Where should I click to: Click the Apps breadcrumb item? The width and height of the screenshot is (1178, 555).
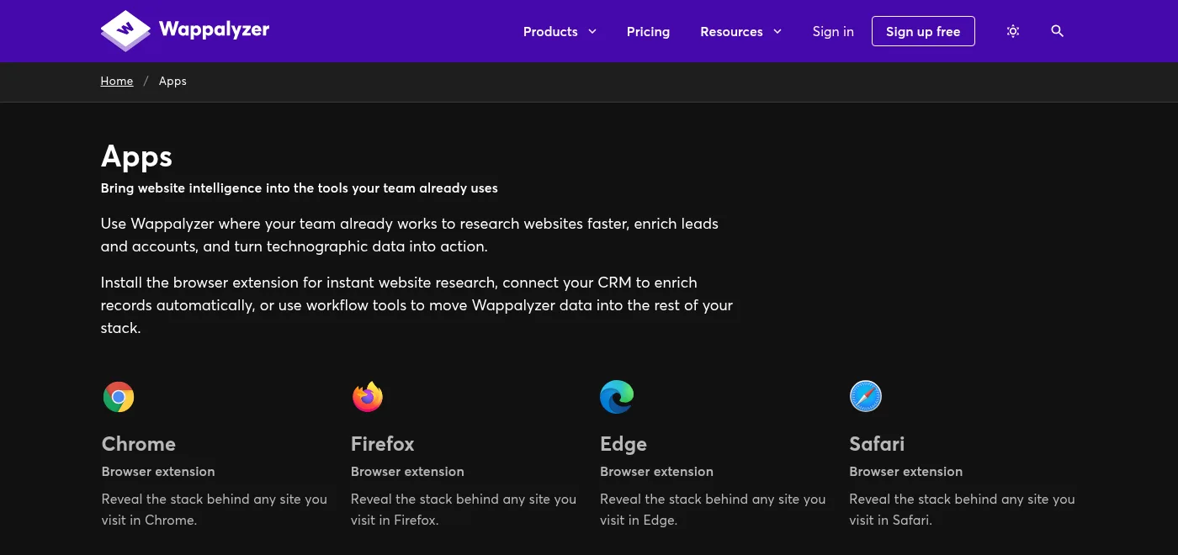click(172, 81)
